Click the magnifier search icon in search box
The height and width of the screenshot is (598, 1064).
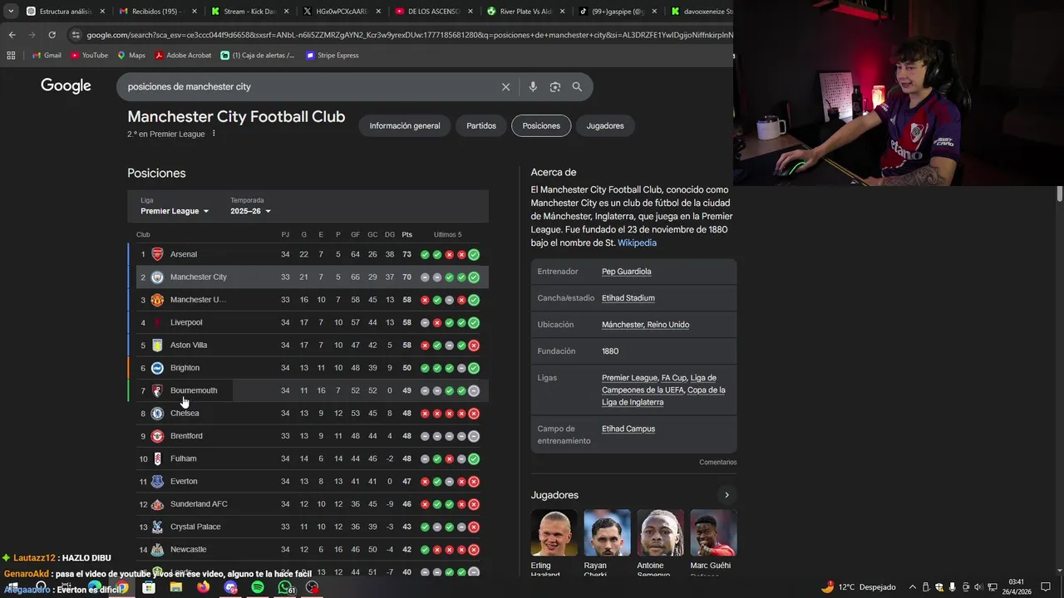pos(577,86)
